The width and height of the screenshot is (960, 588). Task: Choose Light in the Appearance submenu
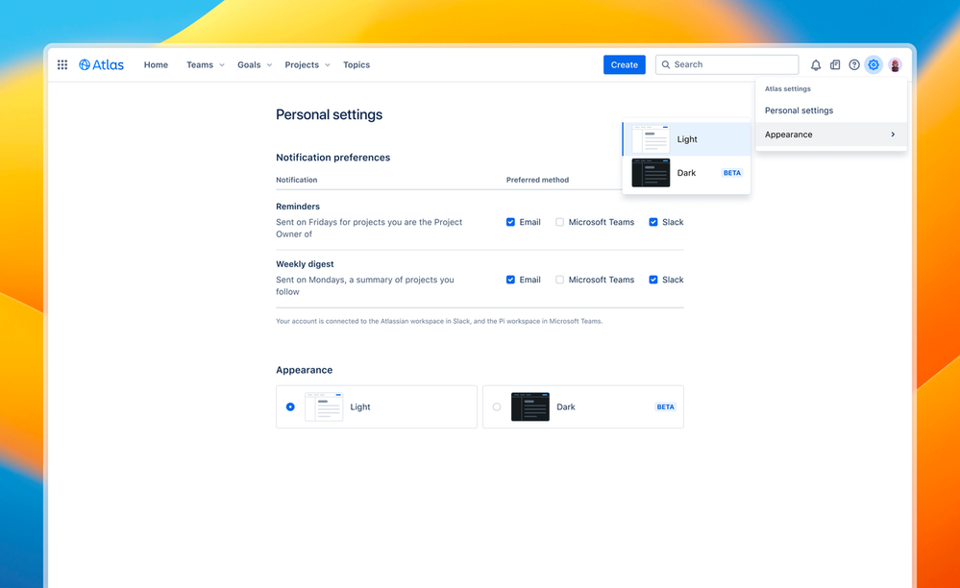coord(686,139)
